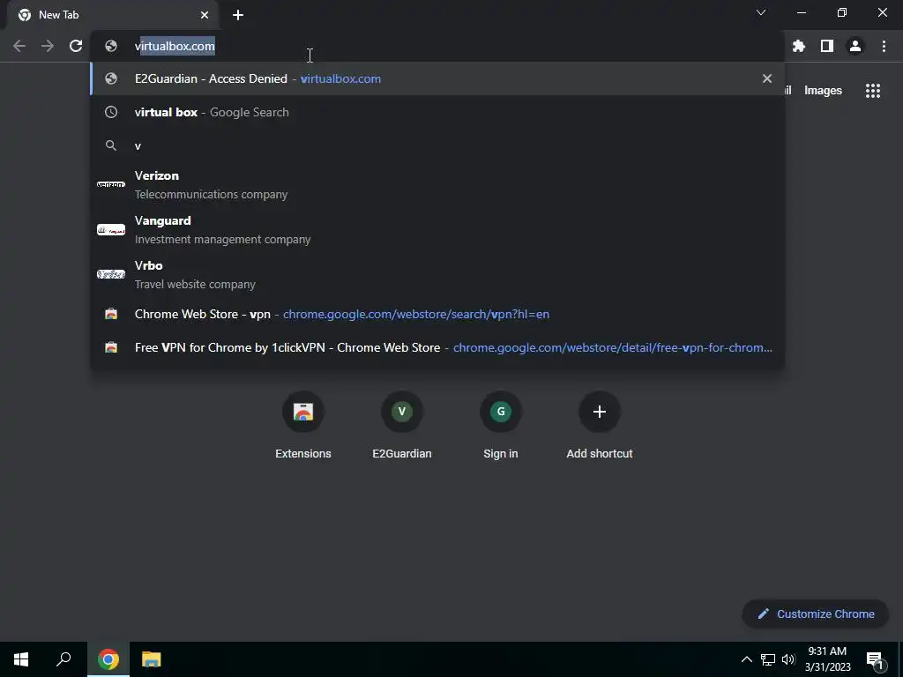Screen dimensions: 903x677
Task: Show hidden tray icons chevron
Action: click(746, 659)
